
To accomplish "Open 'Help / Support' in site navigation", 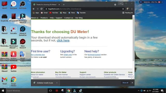I will coord(56,18).
